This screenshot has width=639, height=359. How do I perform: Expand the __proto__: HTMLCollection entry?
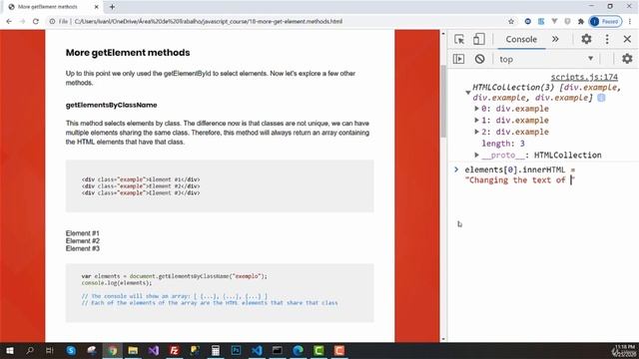pyautogui.click(x=476, y=156)
